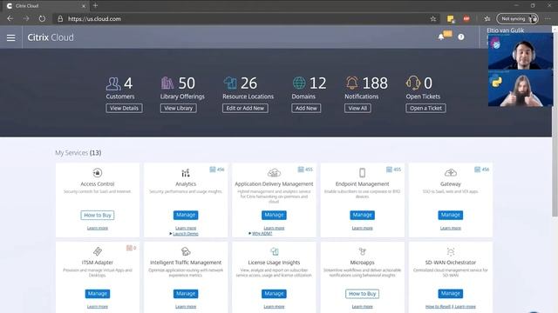Screen dimensions: 558x313
Task: Click View Library button
Action: pyautogui.click(x=178, y=108)
